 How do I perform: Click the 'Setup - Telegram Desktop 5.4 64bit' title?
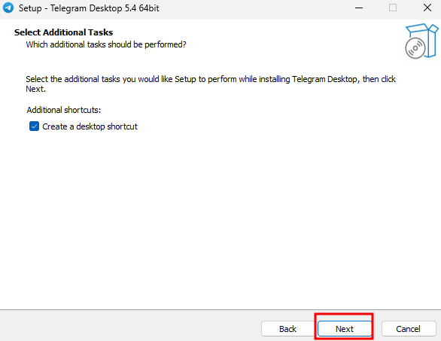pyautogui.click(x=89, y=8)
